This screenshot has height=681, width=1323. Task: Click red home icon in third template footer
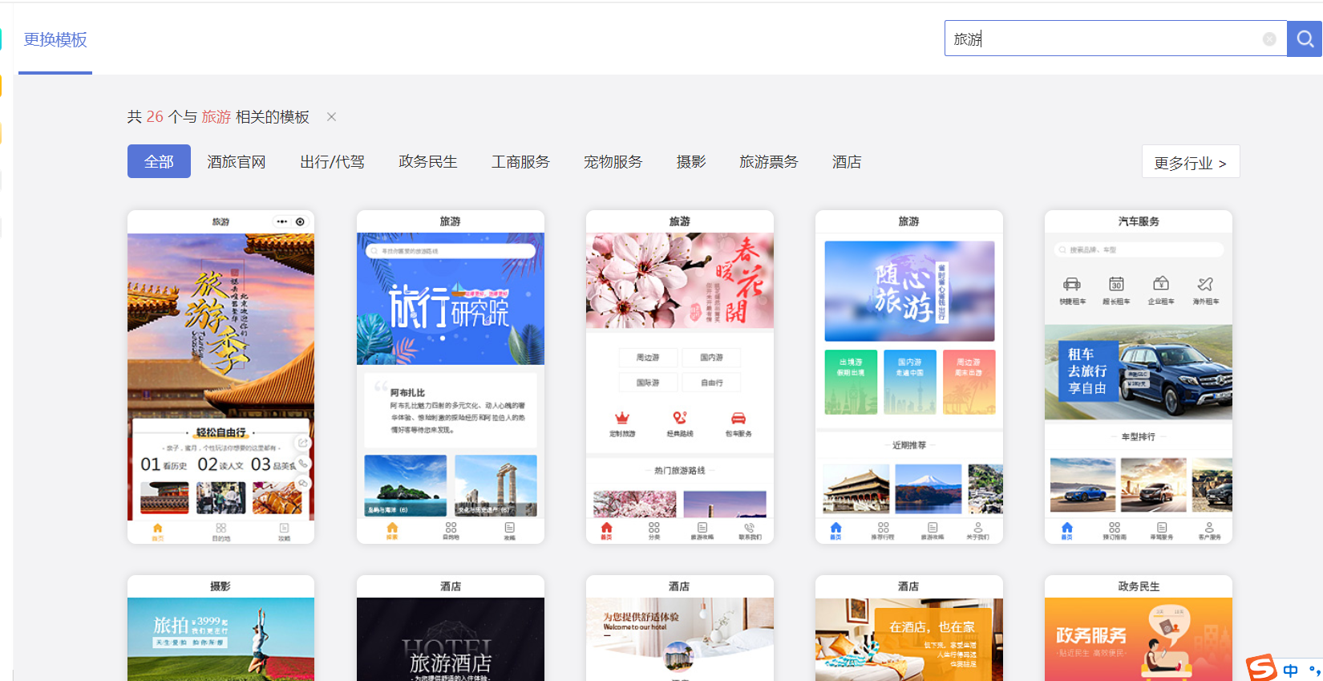tap(606, 528)
